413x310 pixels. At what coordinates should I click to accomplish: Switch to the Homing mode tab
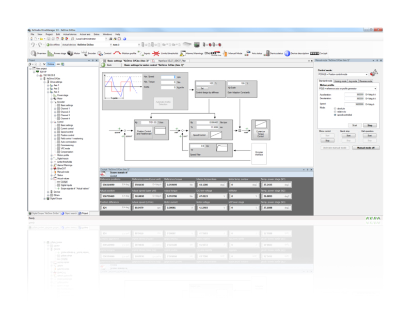tap(341, 81)
